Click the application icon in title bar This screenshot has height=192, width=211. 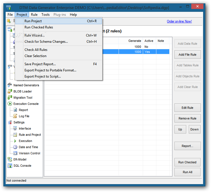(x=8, y=7)
